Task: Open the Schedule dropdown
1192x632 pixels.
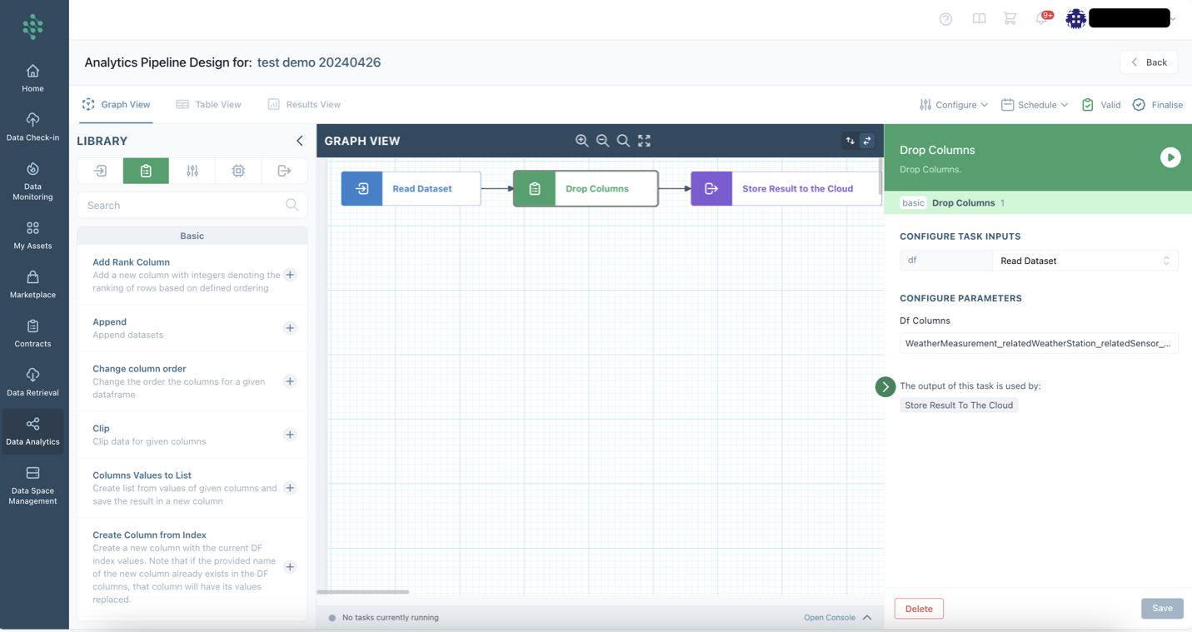Action: 1035,105
